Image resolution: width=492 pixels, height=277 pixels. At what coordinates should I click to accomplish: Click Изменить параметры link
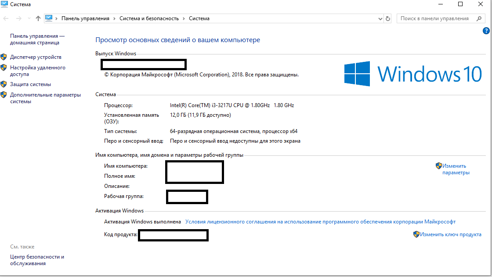456,169
